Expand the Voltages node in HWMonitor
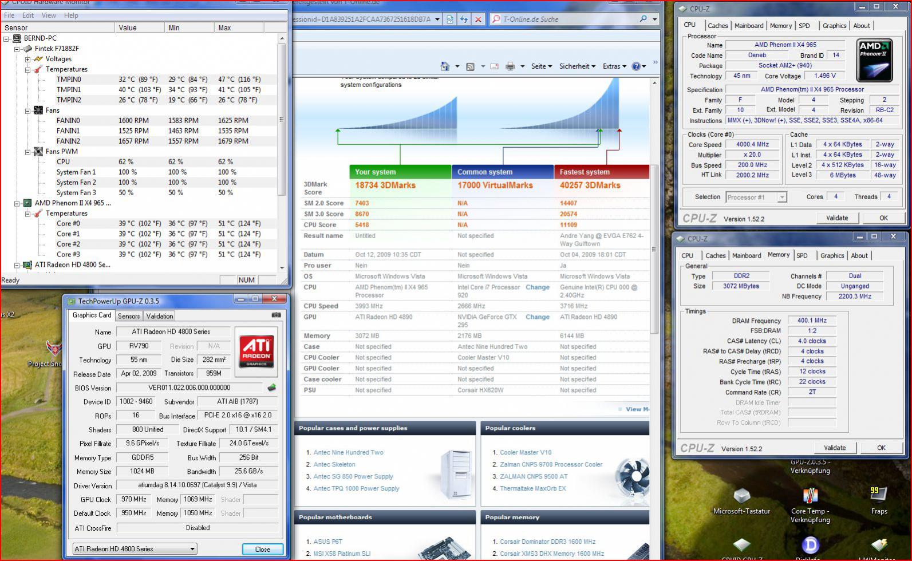The image size is (912, 561). tap(27, 59)
